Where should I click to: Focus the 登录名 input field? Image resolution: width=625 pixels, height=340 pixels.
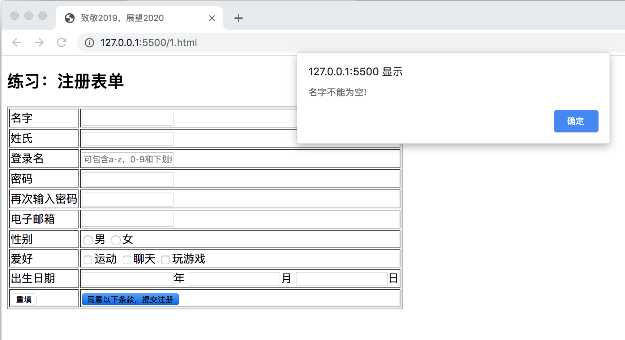[x=128, y=159]
